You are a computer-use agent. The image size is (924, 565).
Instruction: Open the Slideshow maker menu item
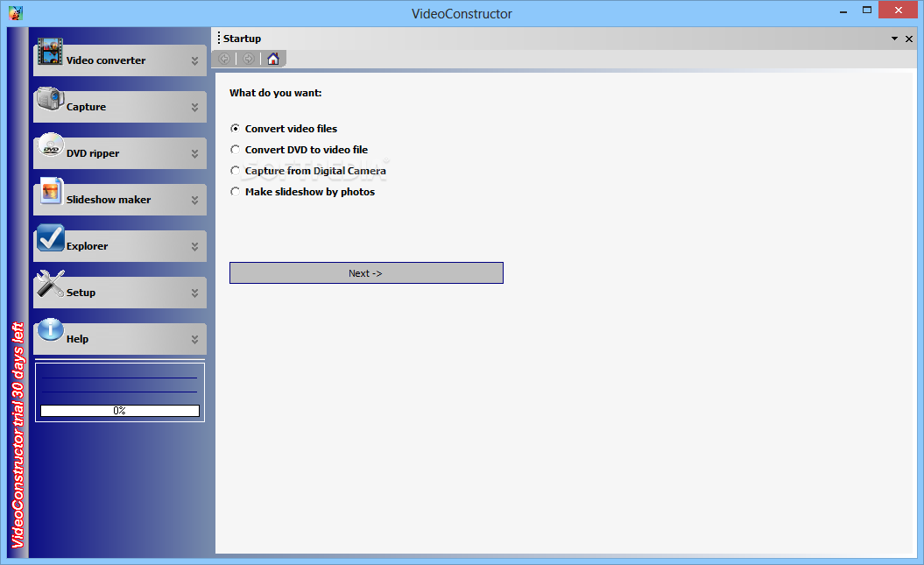(x=120, y=200)
